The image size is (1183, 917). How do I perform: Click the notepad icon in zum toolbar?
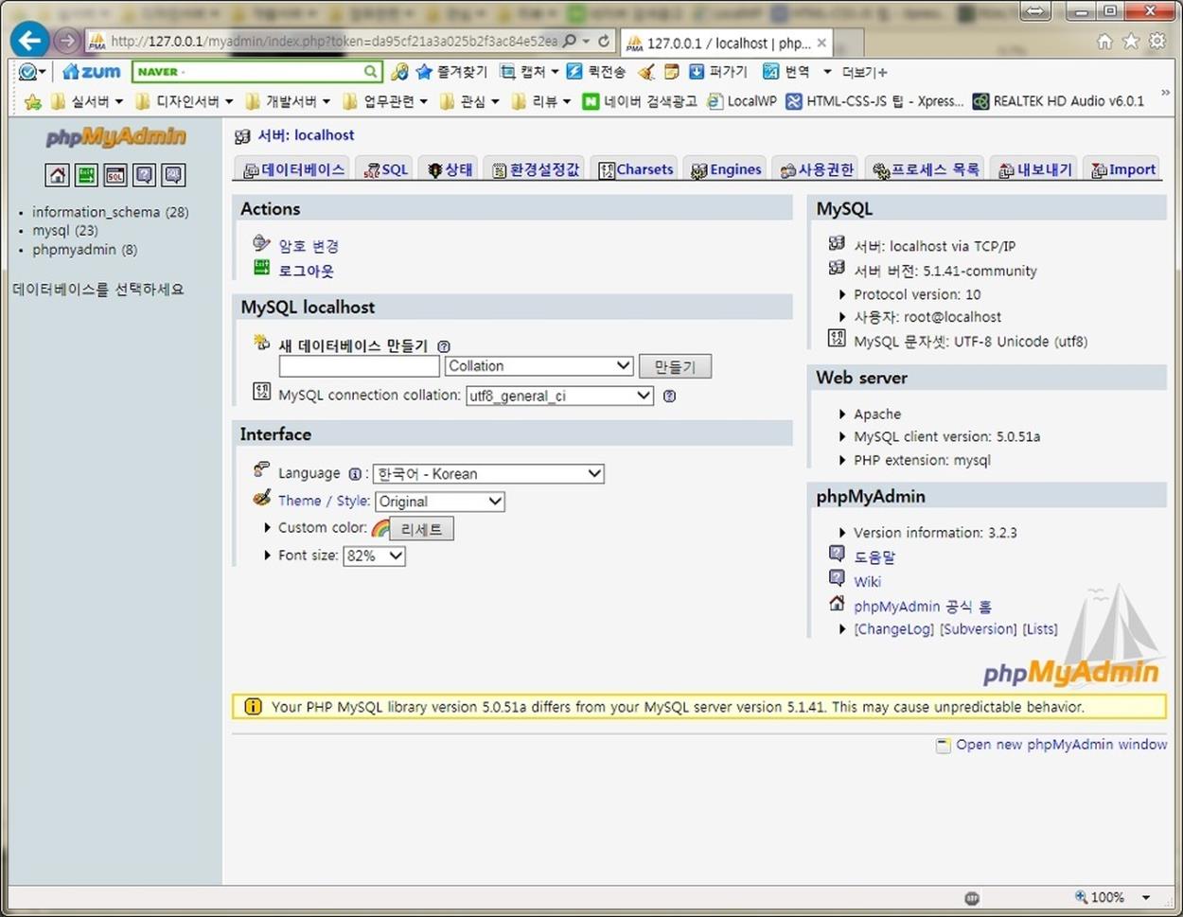[672, 72]
